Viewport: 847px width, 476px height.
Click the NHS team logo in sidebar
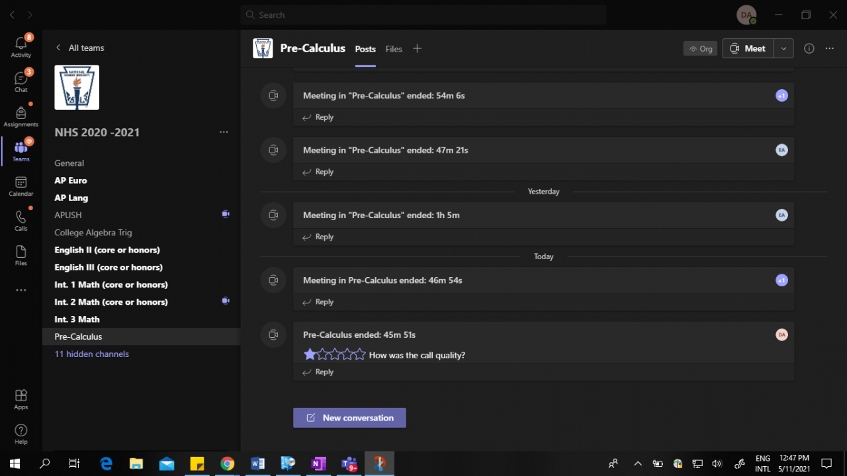coord(77,87)
